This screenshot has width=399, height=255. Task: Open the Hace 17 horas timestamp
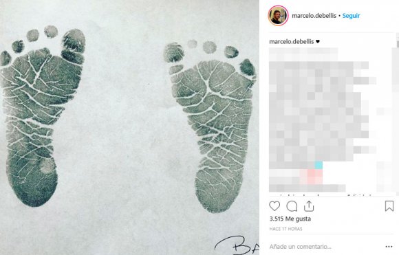285,229
